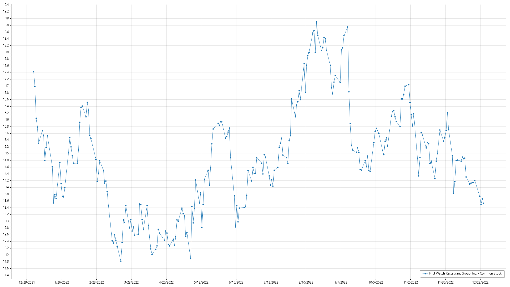Click the First Watch Restaurant Group legend label
The width and height of the screenshot is (510, 287).
point(465,273)
